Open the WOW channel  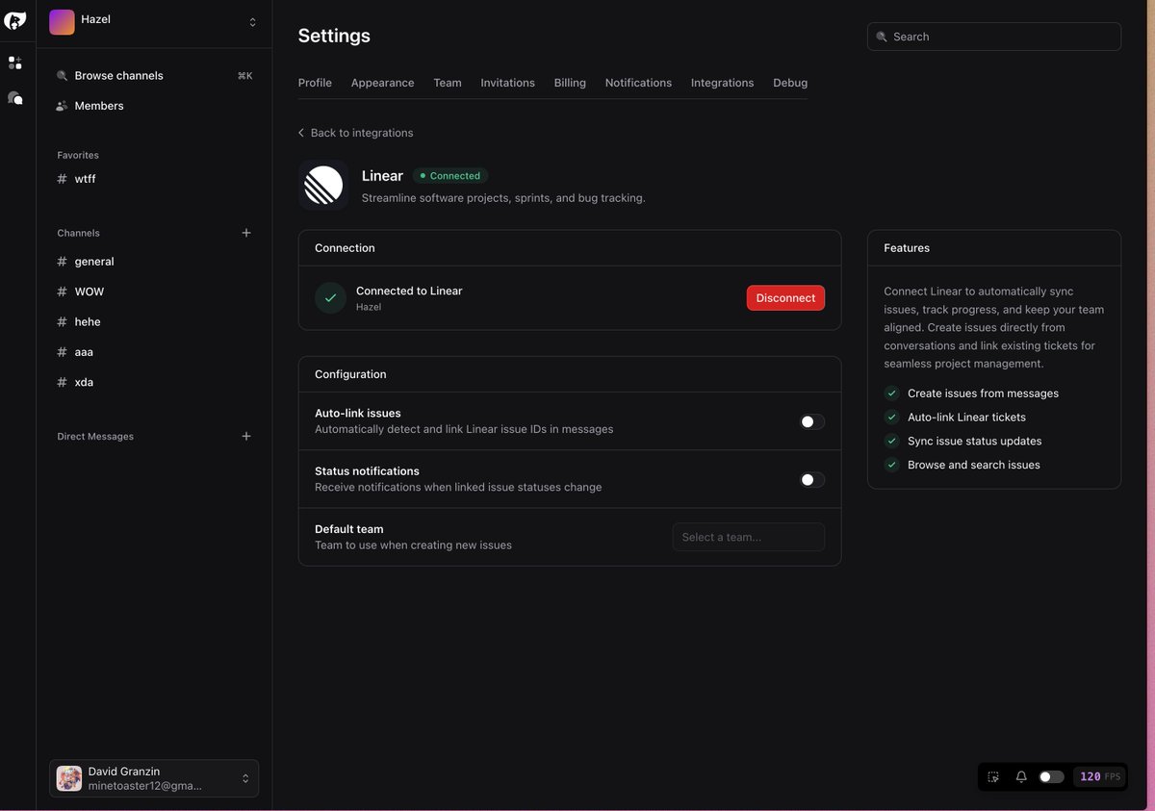154,291
